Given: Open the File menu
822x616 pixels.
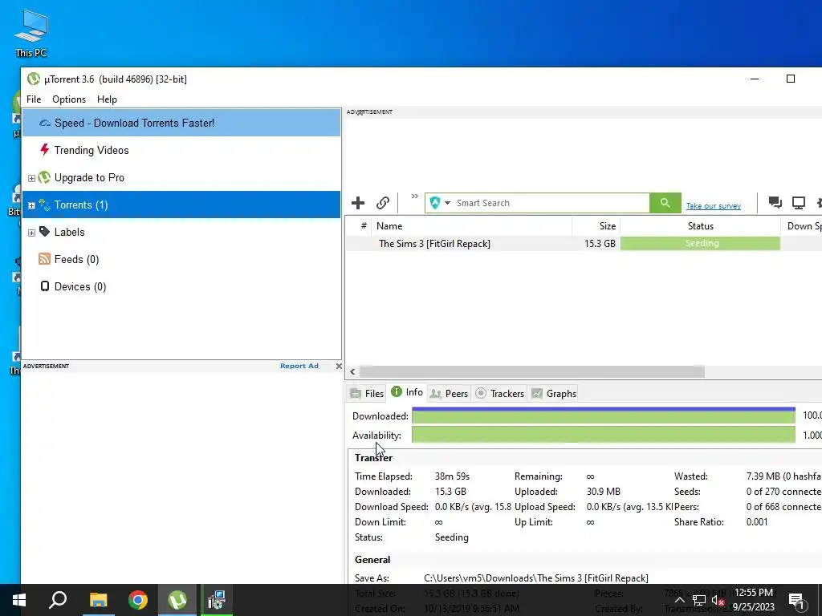Looking at the screenshot, I should click(34, 99).
